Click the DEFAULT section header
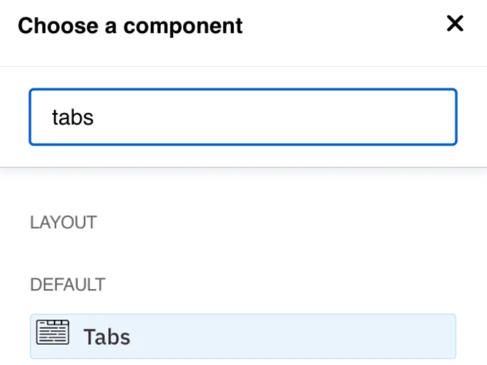Viewport: 487px width, 365px height. pyautogui.click(x=67, y=284)
